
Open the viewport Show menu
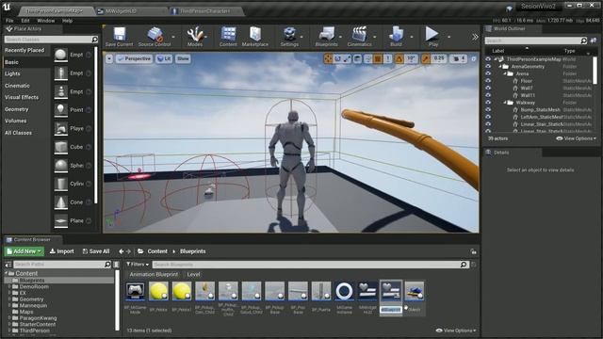pos(183,58)
